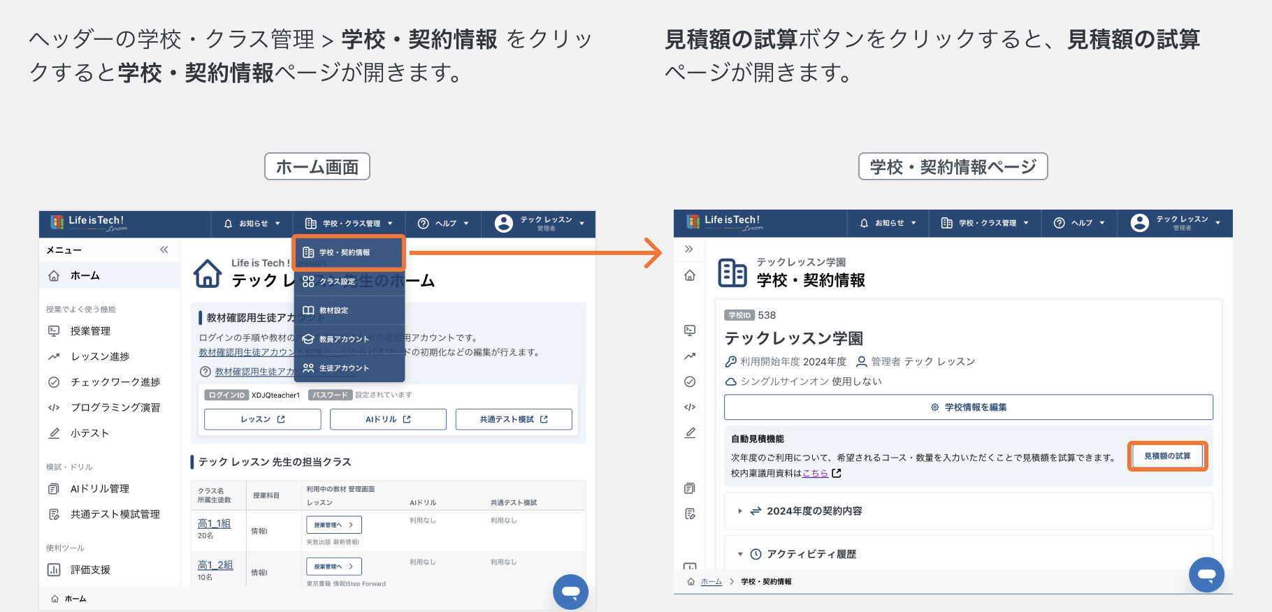Click ホーム breadcrumb link on contract info page
This screenshot has height=612, width=1272.
[x=711, y=581]
